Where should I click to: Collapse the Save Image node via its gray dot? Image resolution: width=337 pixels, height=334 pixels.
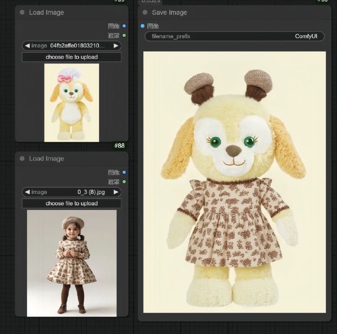(145, 12)
